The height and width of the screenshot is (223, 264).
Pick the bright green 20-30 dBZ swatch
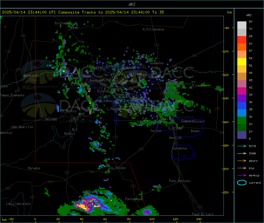242,120
